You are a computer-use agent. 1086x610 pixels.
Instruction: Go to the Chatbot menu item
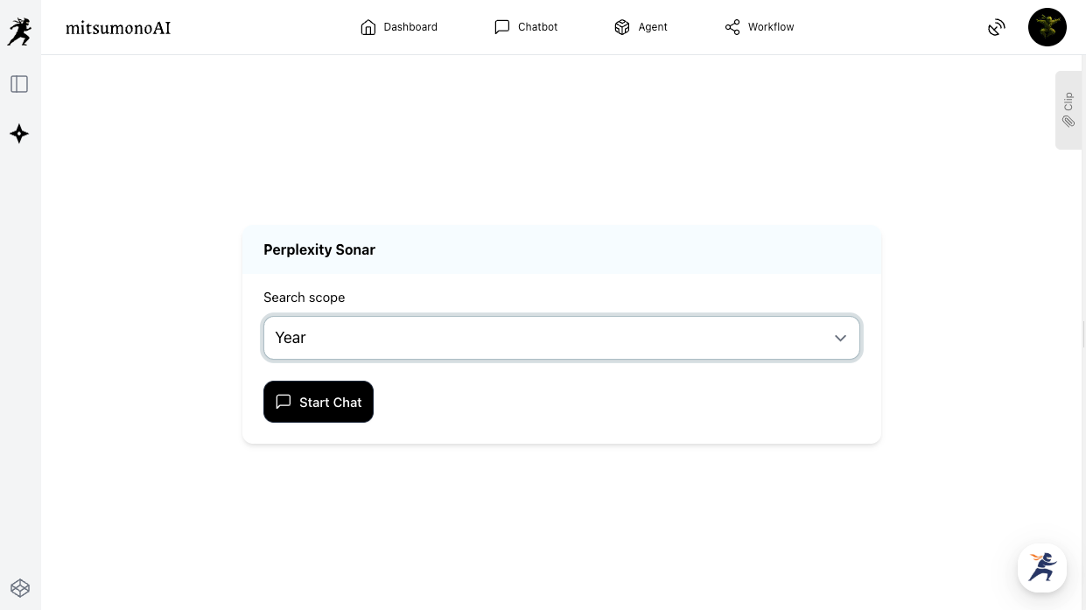537,27
